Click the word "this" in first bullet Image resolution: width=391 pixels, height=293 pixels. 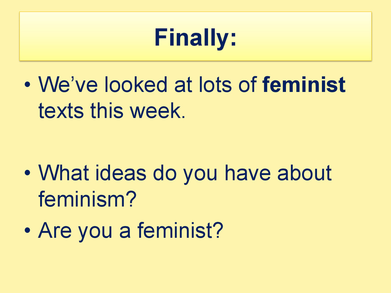(107, 111)
